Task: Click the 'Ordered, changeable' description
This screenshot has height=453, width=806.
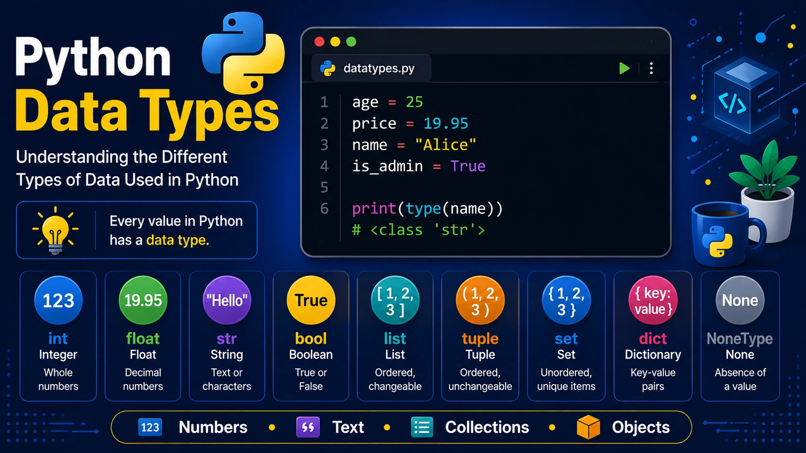Action: [x=395, y=379]
